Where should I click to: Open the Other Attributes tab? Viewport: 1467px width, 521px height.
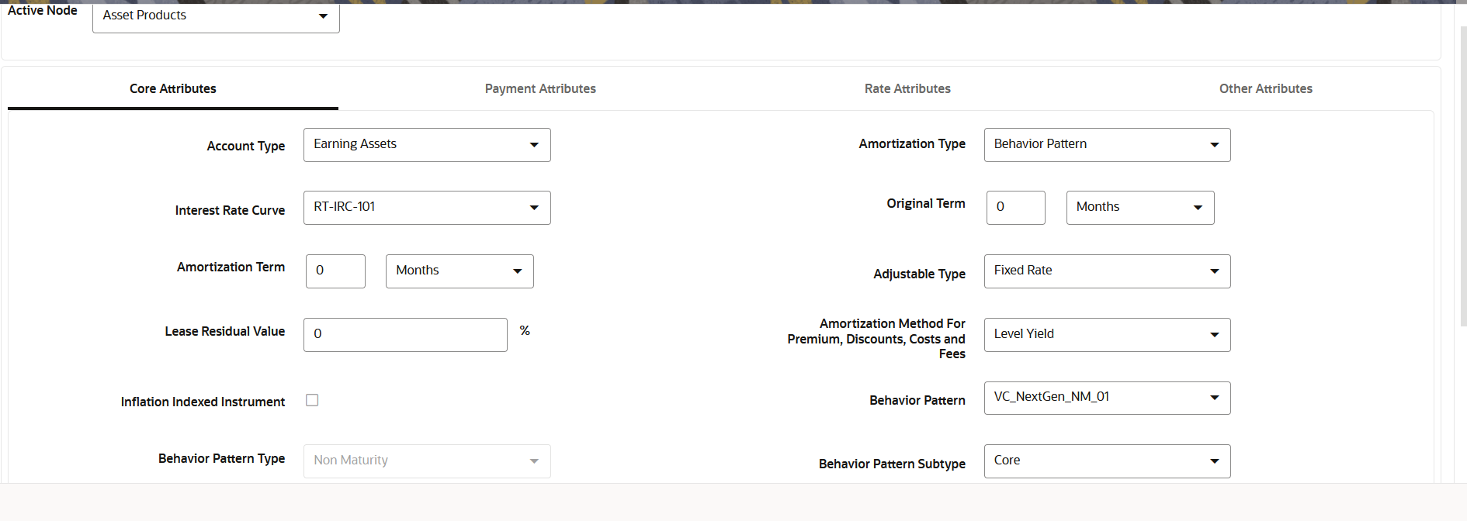(x=1265, y=88)
